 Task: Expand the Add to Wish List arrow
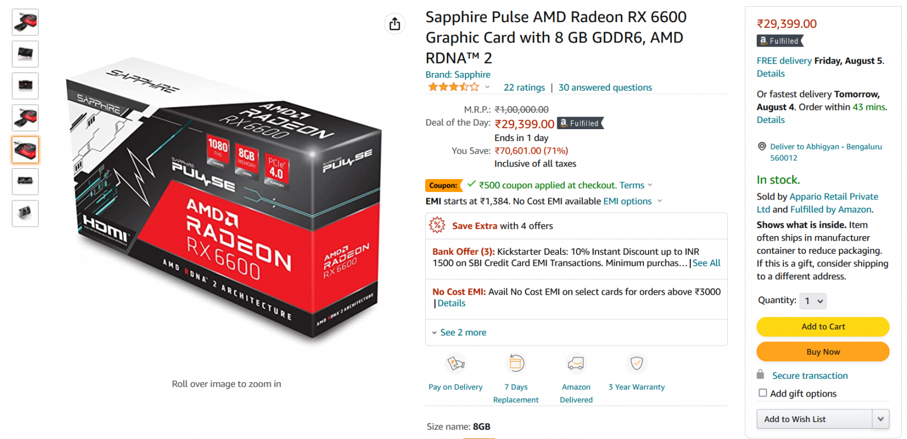[x=880, y=419]
